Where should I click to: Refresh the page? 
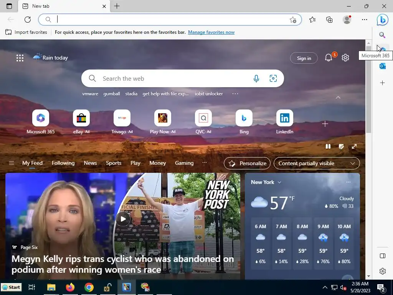click(x=28, y=20)
